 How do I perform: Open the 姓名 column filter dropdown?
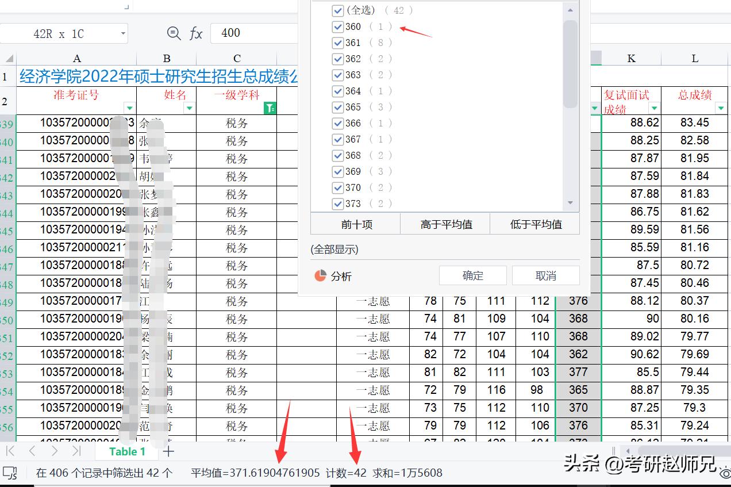point(189,108)
